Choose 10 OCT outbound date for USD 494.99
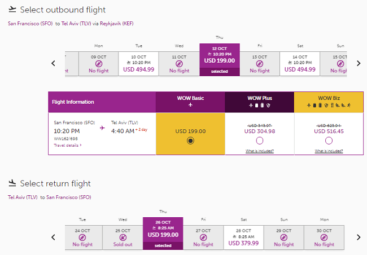The image size is (367, 255). click(x=138, y=64)
